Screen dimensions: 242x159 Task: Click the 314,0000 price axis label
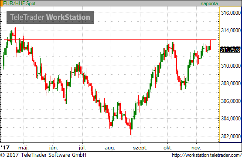(x=231, y=30)
